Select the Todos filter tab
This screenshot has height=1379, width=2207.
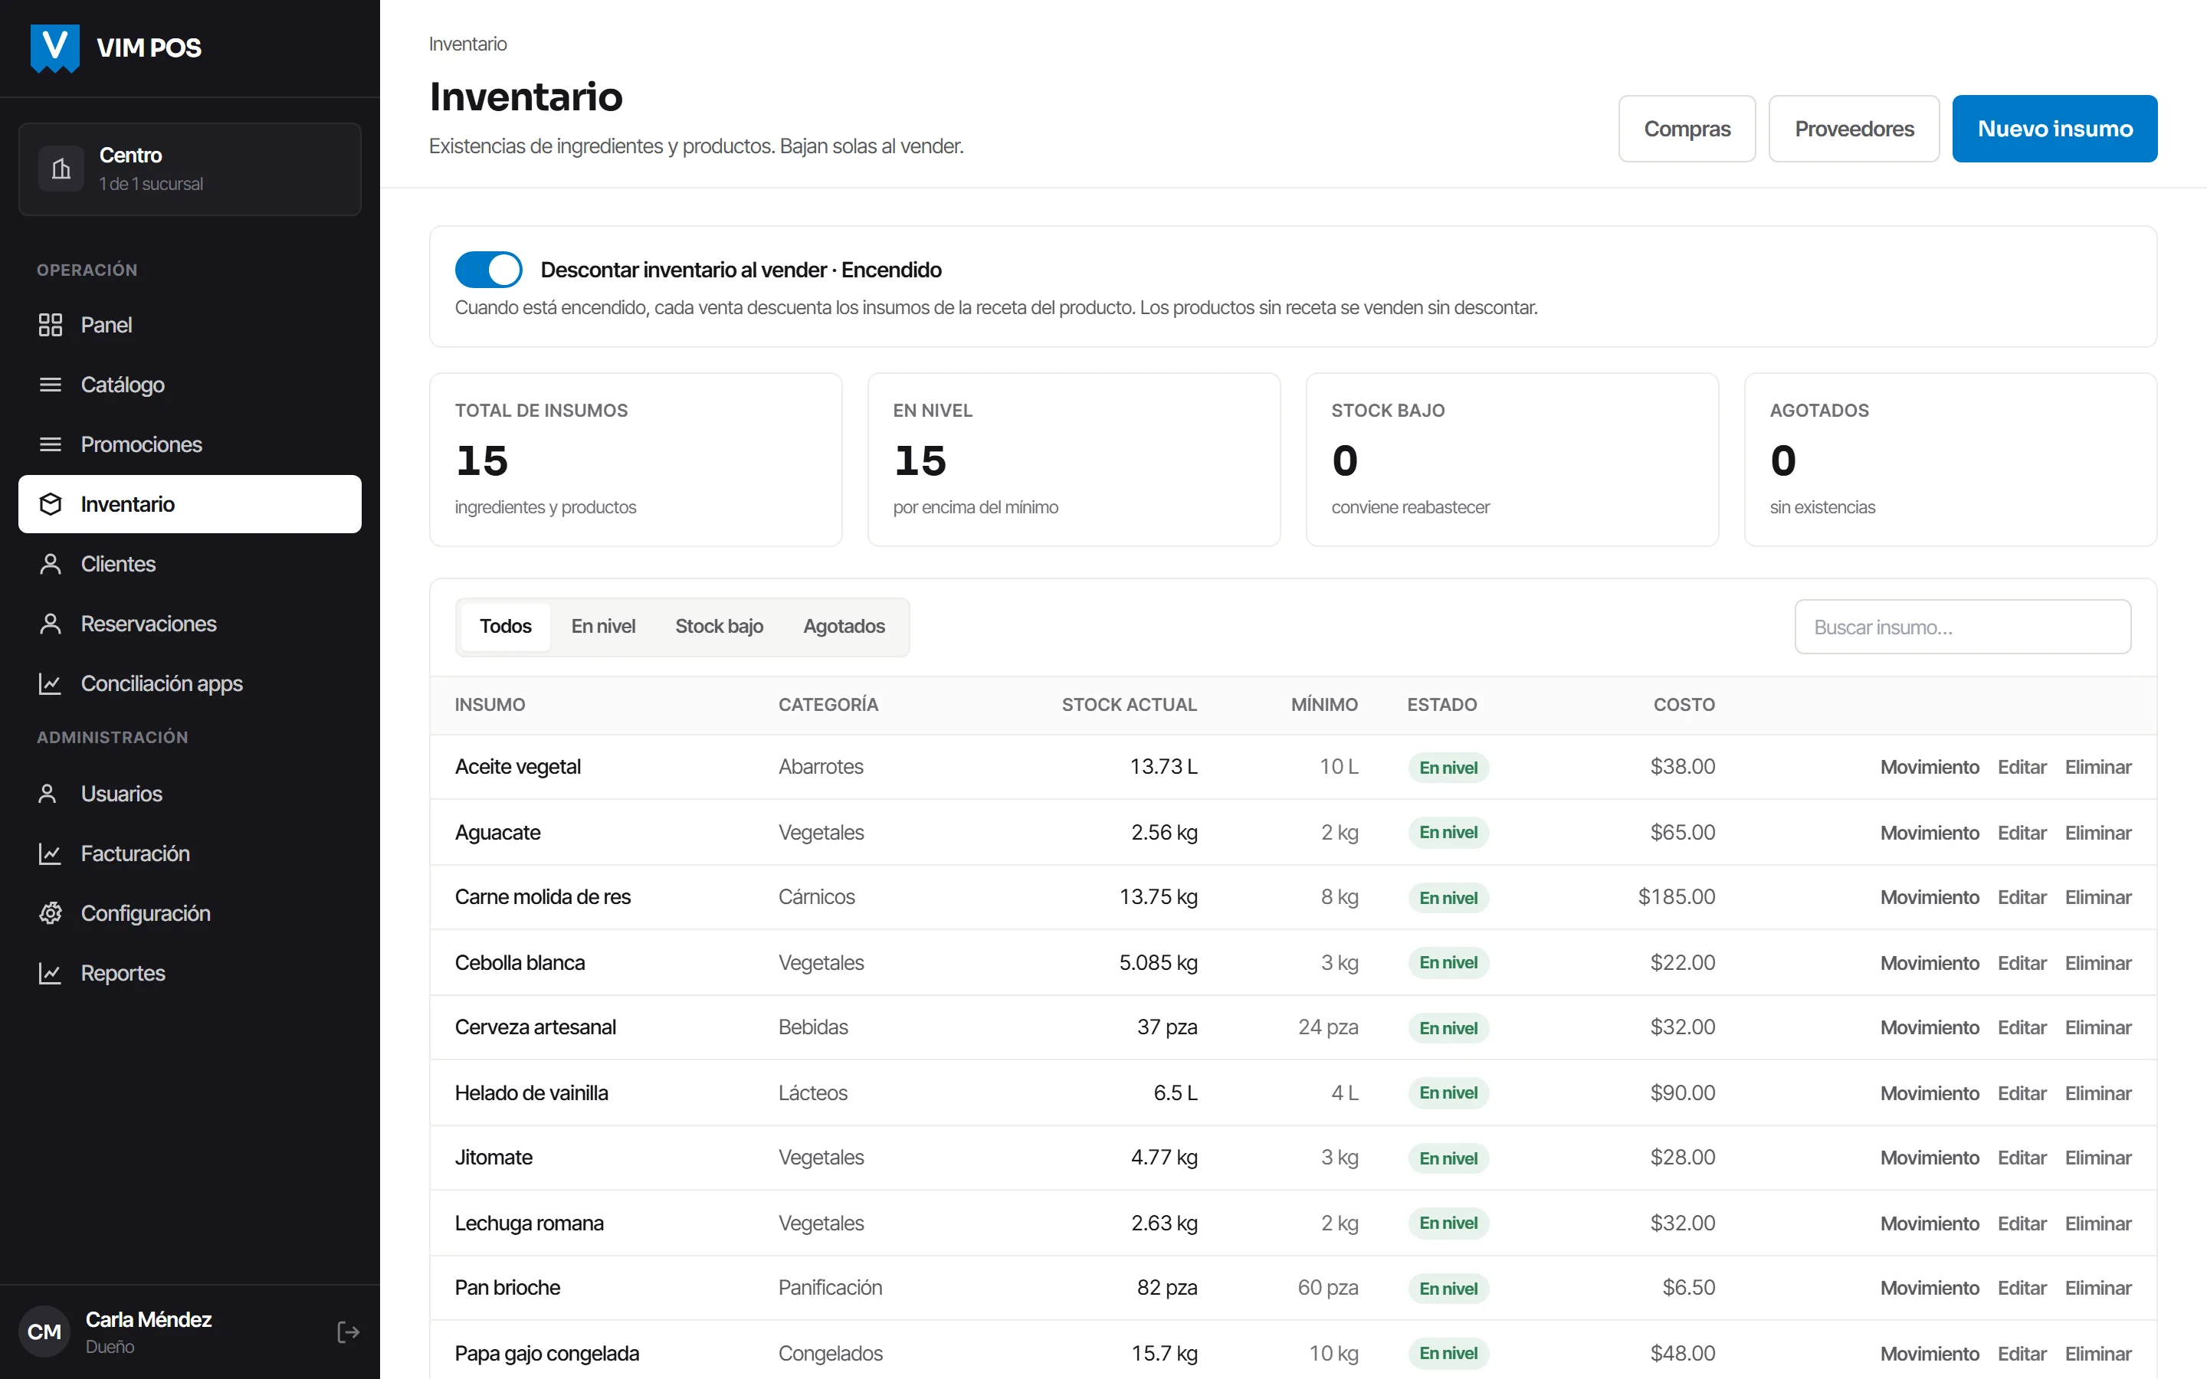coord(505,627)
